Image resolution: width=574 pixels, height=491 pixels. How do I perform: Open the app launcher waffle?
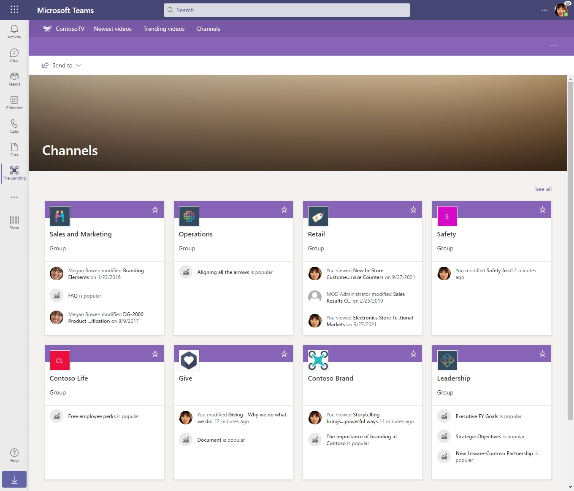pyautogui.click(x=14, y=9)
